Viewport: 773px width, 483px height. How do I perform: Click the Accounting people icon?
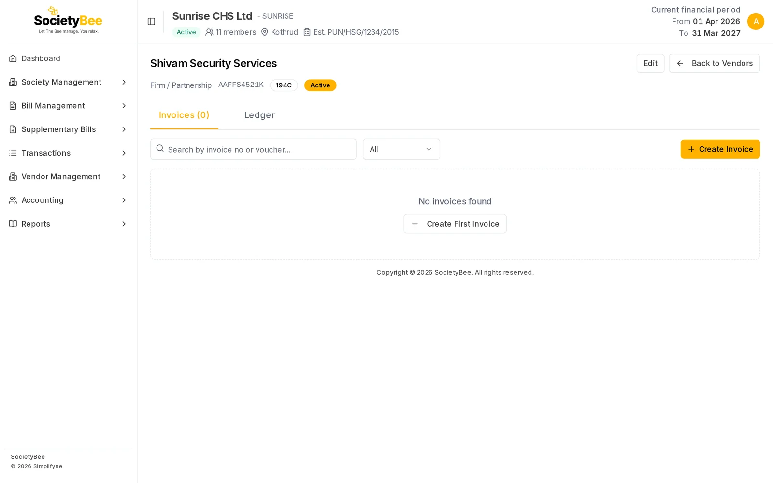(x=13, y=200)
